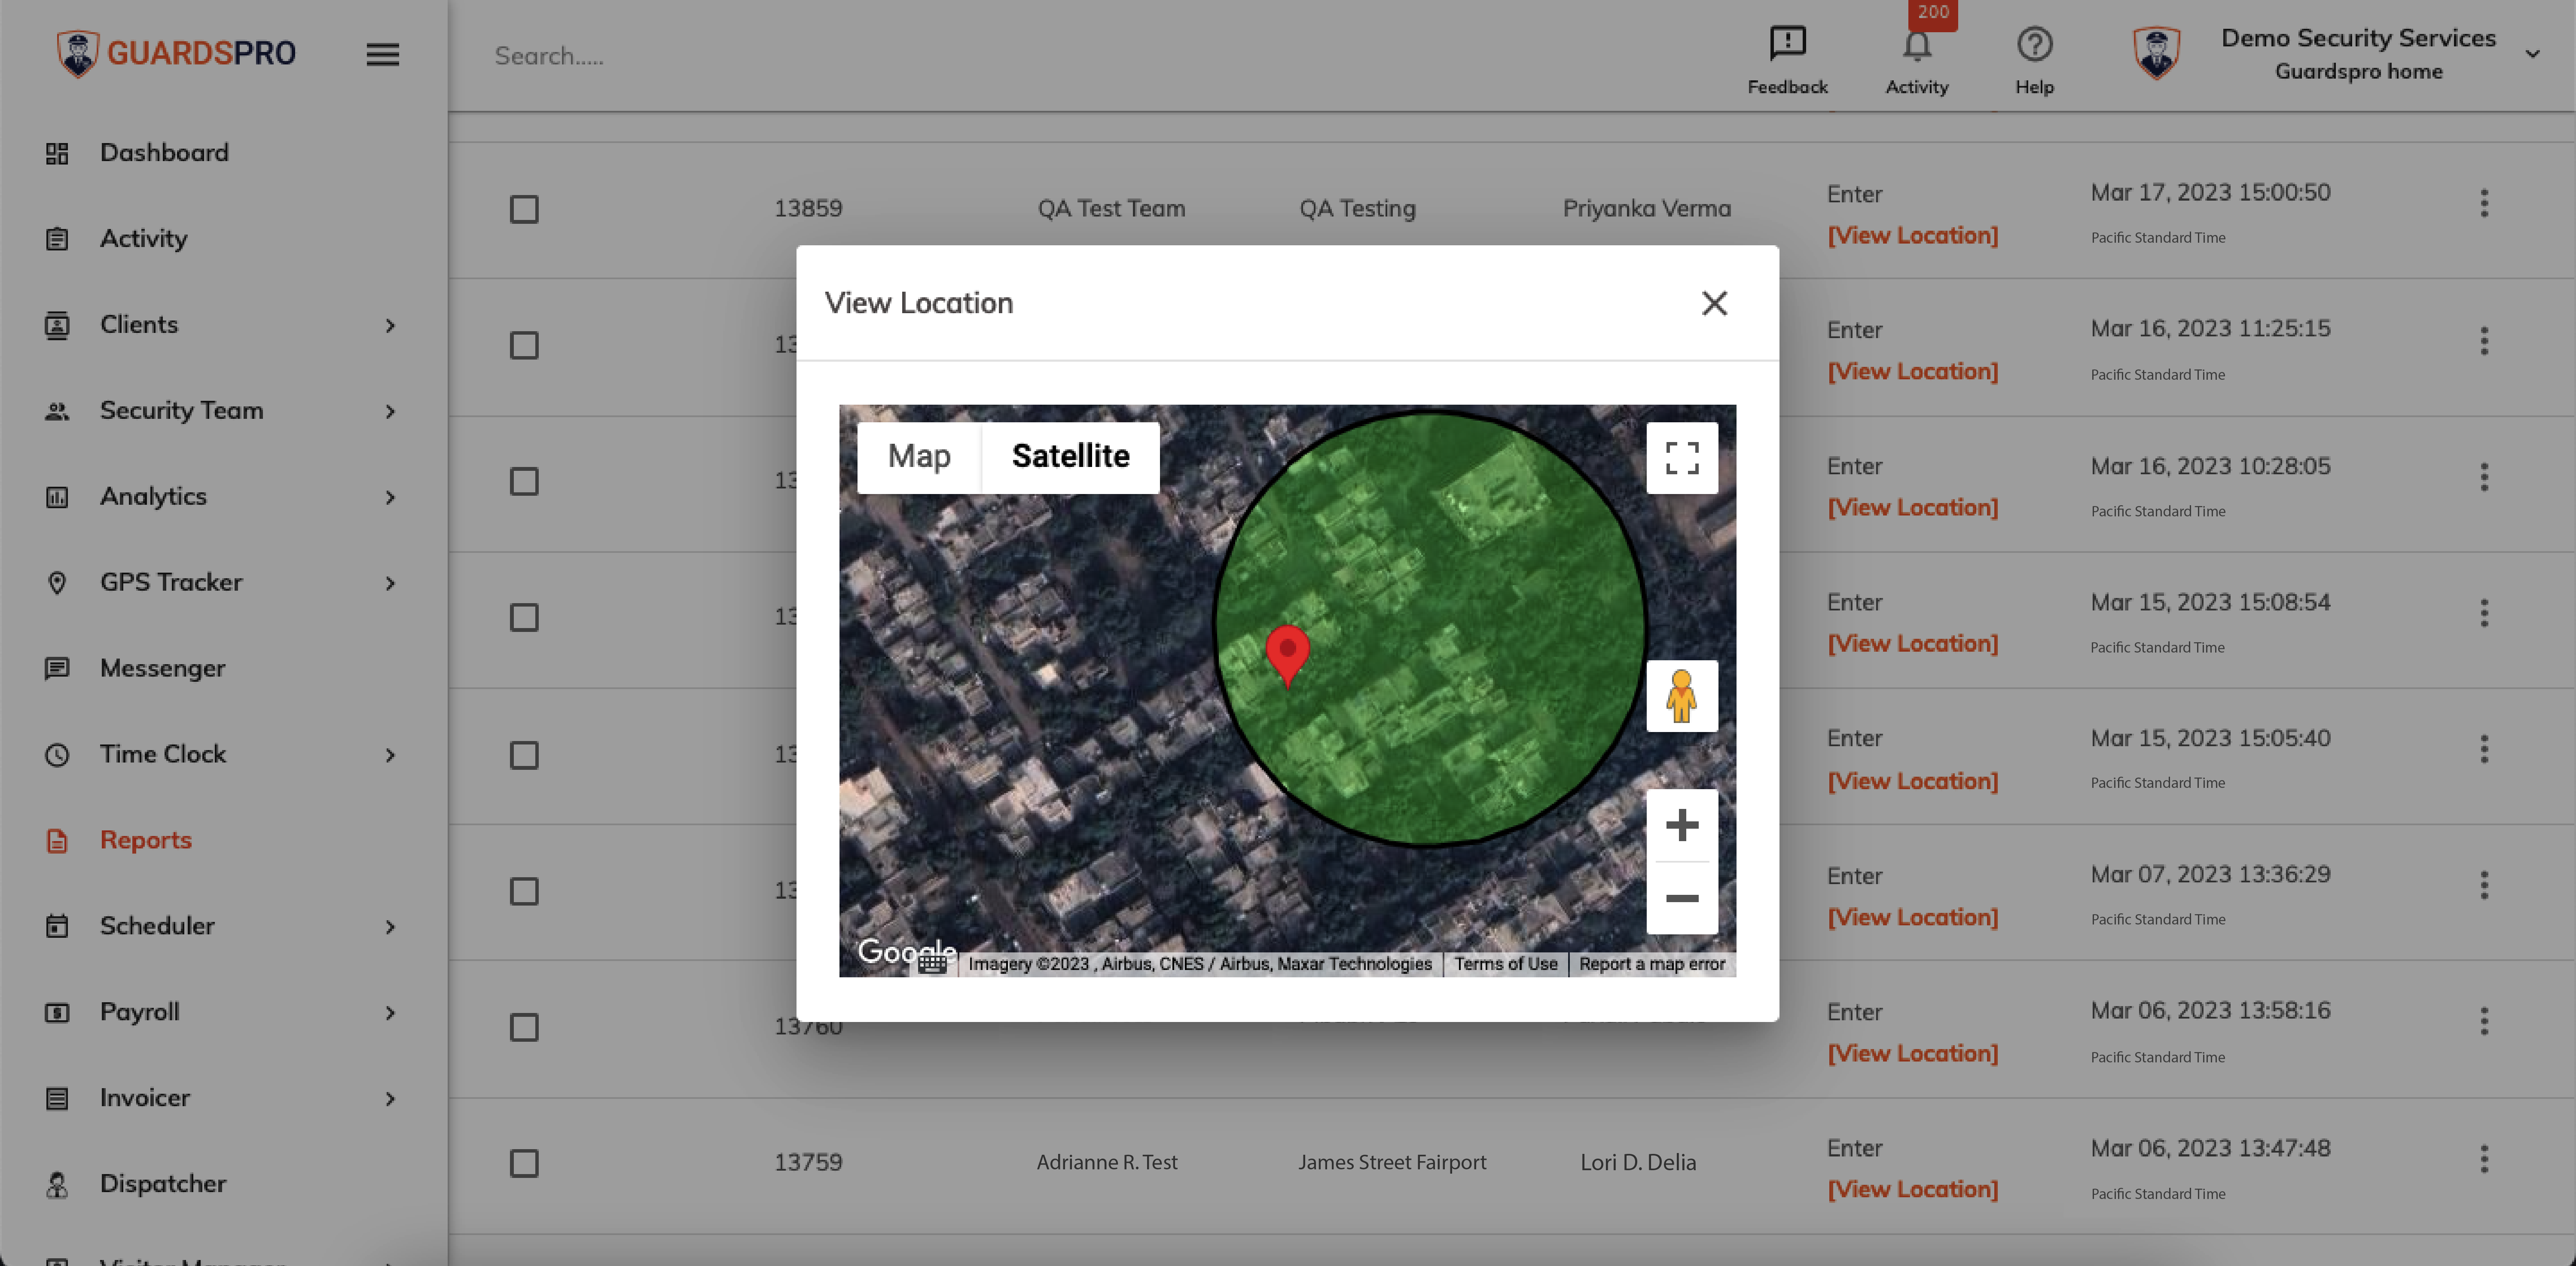This screenshot has height=1266, width=2576.
Task: Open row actions menu for row 13759
Action: 2484,1159
